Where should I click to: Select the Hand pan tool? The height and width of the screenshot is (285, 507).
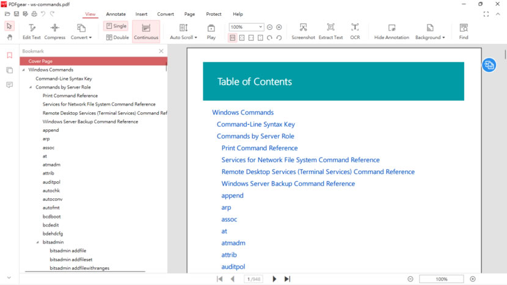[x=9, y=37]
